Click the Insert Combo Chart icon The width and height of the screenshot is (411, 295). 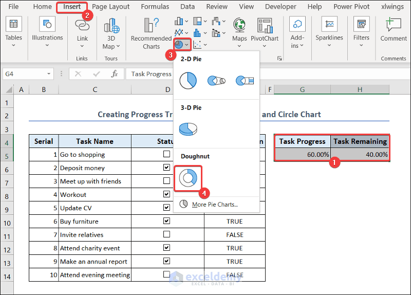tap(216, 33)
